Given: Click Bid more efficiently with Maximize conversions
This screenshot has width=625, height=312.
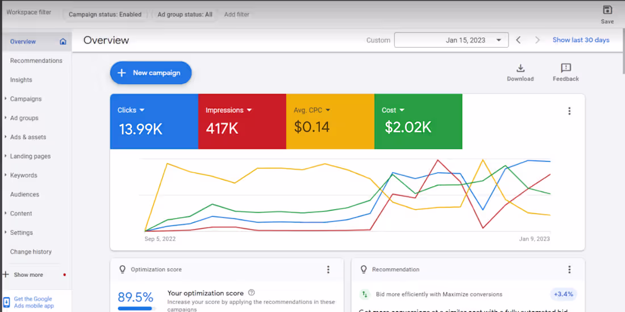Looking at the screenshot, I should coord(439,294).
